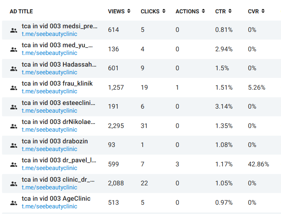Open t.me/seebeautyclinic link under AgeClinic ad
281x214 pixels.
[x=50, y=206]
